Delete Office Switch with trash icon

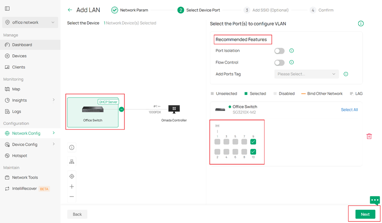pos(369,136)
